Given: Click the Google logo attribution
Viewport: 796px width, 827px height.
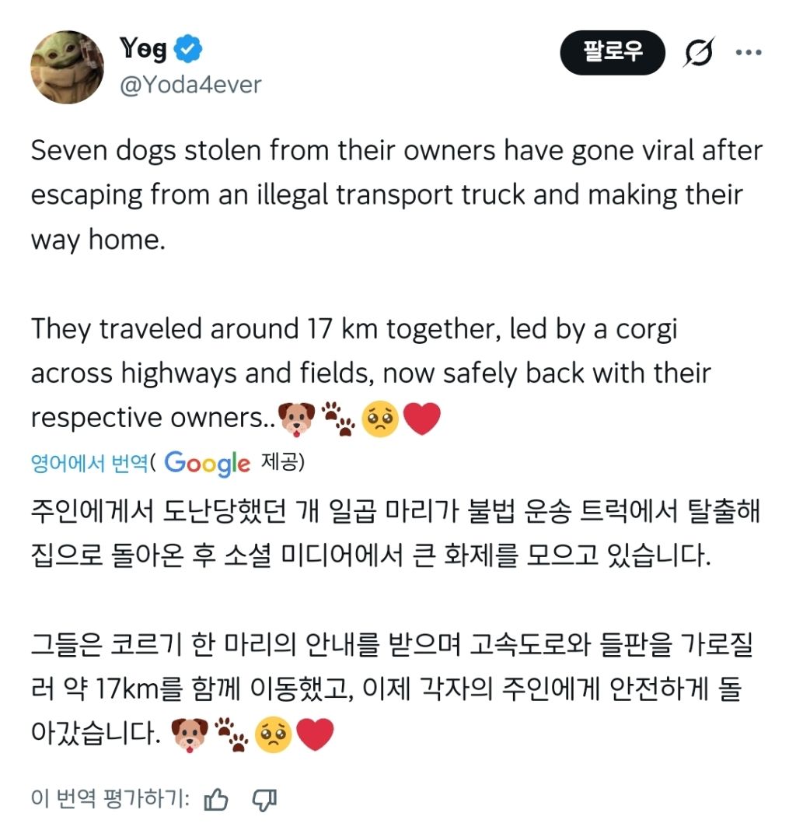Looking at the screenshot, I should (x=207, y=463).
